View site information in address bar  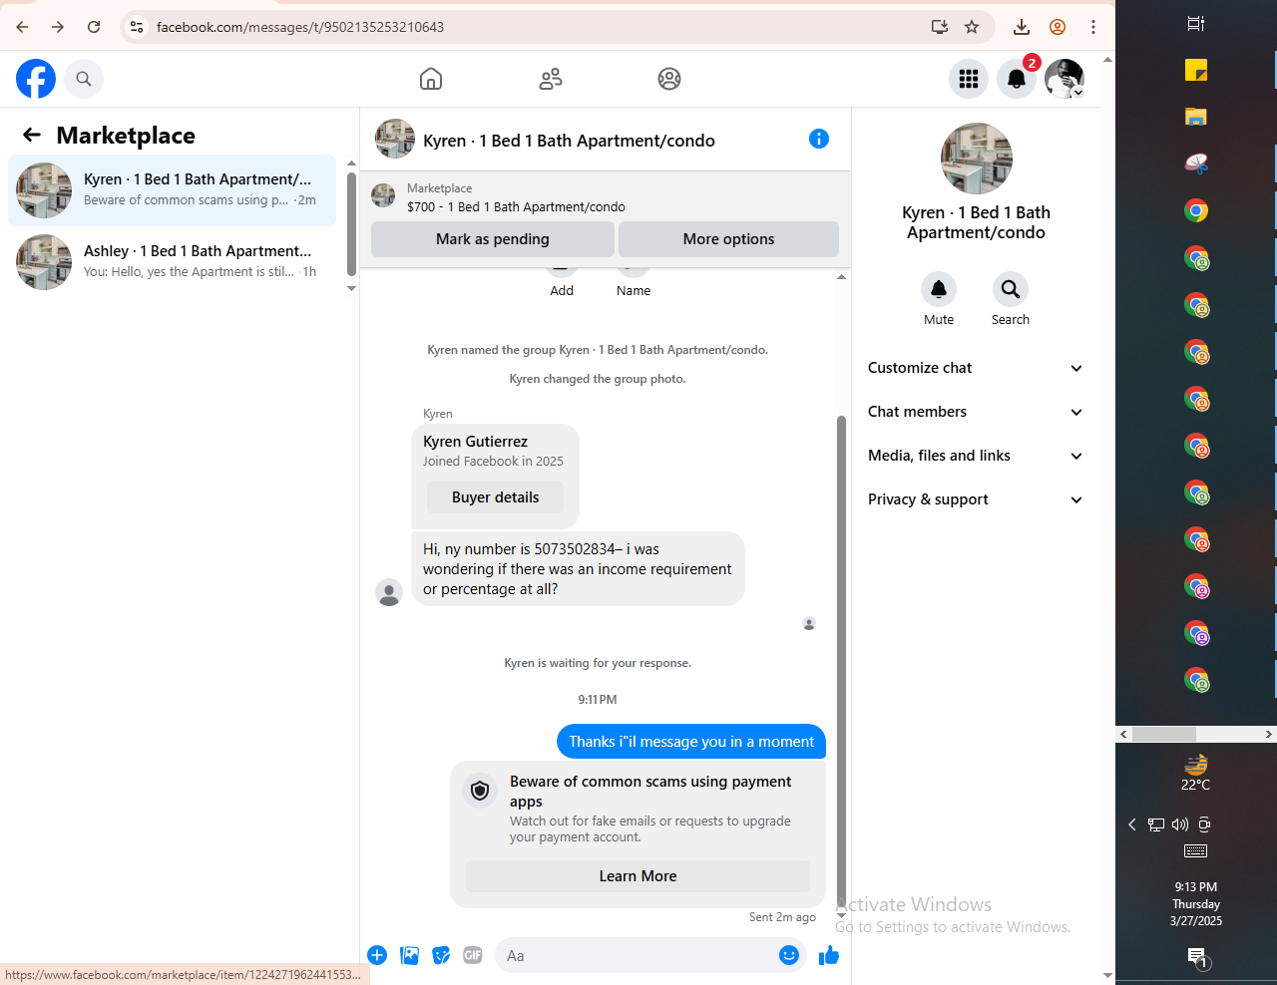(x=137, y=27)
